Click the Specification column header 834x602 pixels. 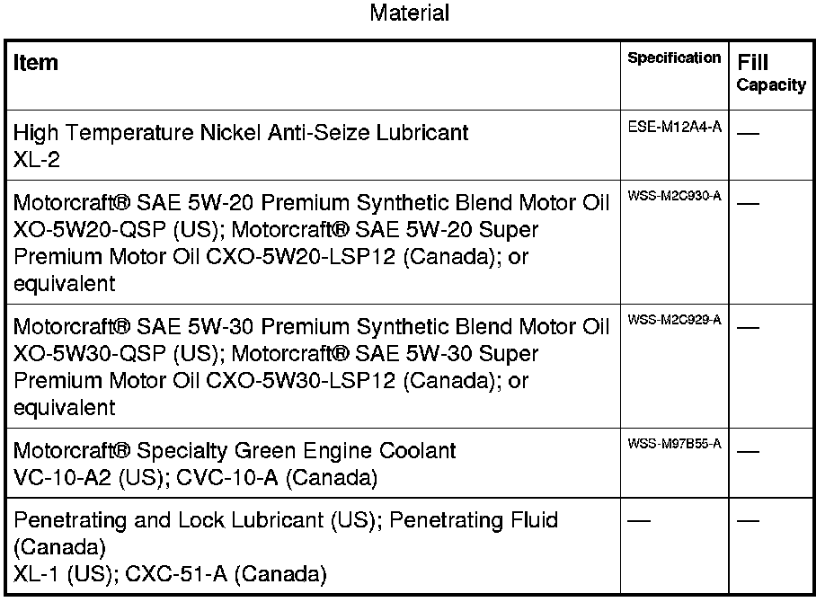674,58
